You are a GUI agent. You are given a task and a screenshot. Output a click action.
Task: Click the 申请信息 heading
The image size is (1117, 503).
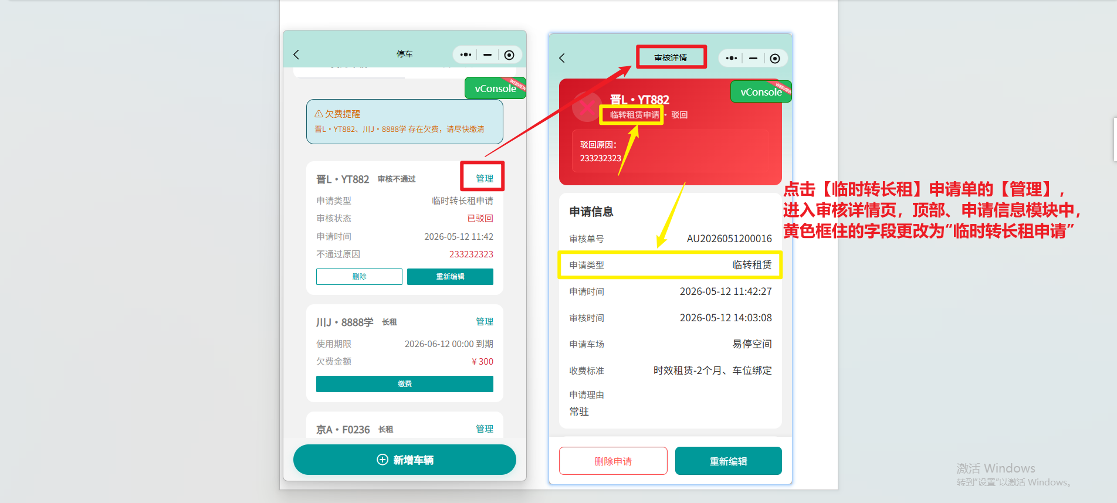tap(591, 212)
